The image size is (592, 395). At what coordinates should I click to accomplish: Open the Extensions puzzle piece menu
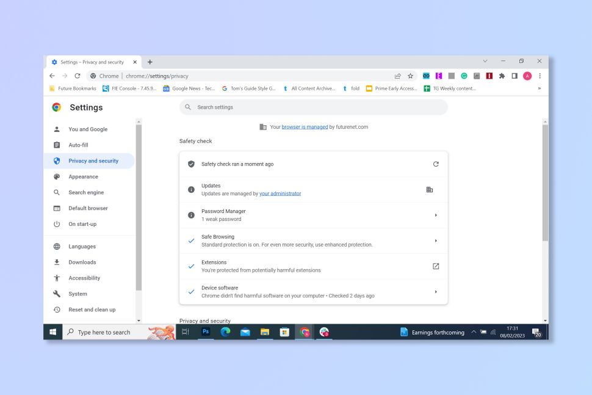[x=502, y=76]
